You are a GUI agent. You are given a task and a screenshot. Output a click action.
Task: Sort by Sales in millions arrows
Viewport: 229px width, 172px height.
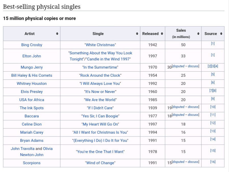[x=198, y=34]
